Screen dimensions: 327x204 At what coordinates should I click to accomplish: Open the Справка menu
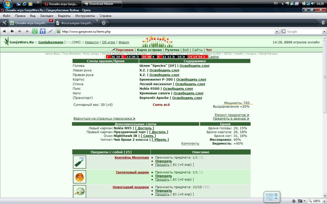(x=105, y=15)
